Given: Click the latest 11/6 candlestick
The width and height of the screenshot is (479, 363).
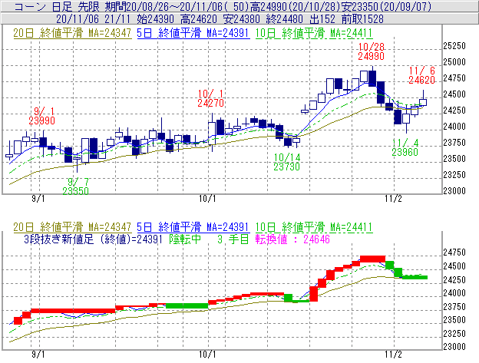Looking at the screenshot, I should click(x=423, y=98).
